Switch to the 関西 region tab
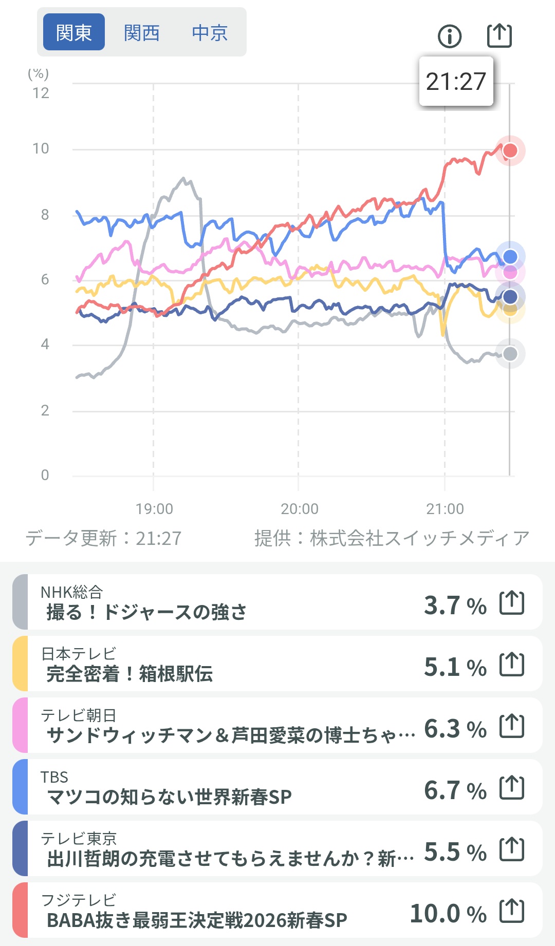This screenshot has width=555, height=946. (x=142, y=33)
